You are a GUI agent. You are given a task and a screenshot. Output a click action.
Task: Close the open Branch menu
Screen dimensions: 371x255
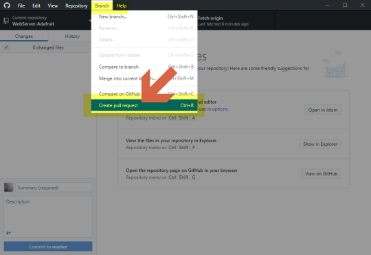point(102,5)
